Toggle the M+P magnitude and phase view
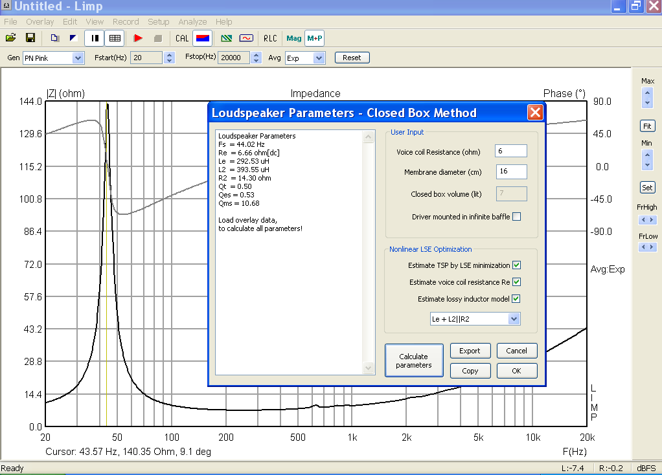The image size is (662, 475). tap(315, 38)
